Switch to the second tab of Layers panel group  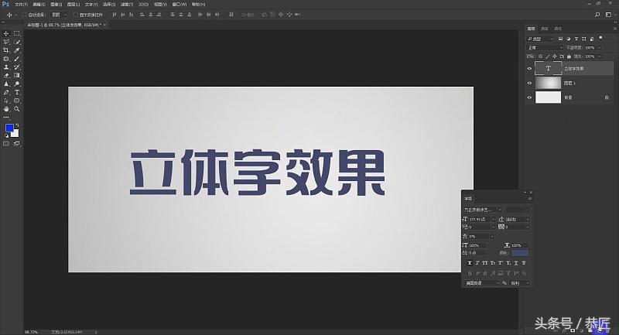click(x=545, y=29)
